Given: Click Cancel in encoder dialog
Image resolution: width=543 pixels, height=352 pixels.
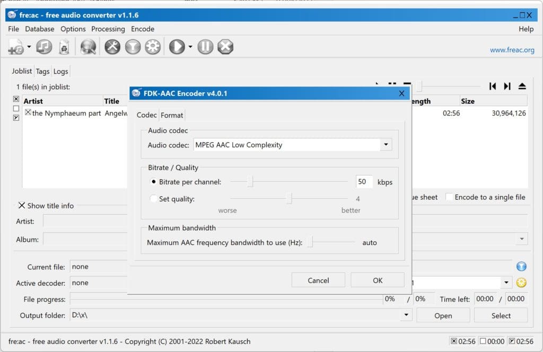Looking at the screenshot, I should (x=318, y=280).
